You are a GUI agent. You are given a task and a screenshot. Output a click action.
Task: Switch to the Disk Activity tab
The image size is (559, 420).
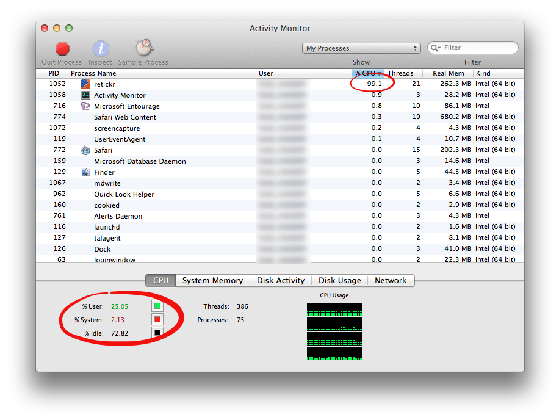tap(281, 281)
